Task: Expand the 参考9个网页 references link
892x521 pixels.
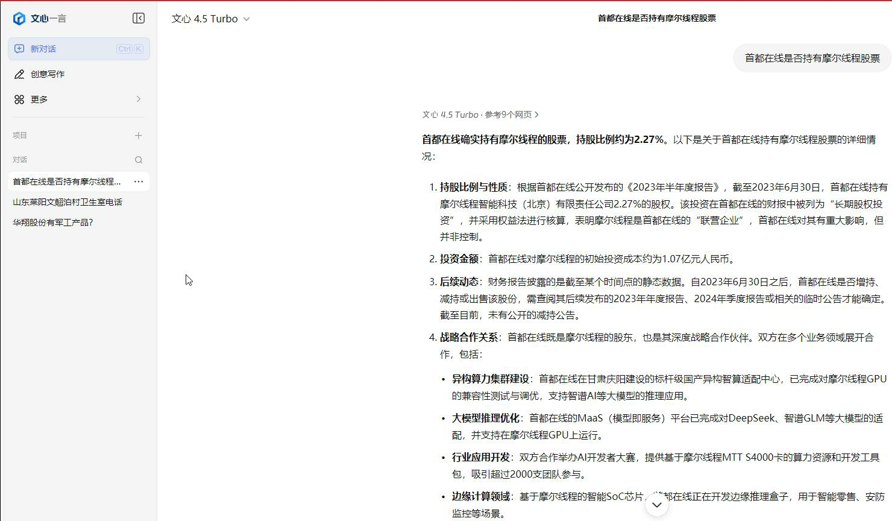Action: (512, 115)
